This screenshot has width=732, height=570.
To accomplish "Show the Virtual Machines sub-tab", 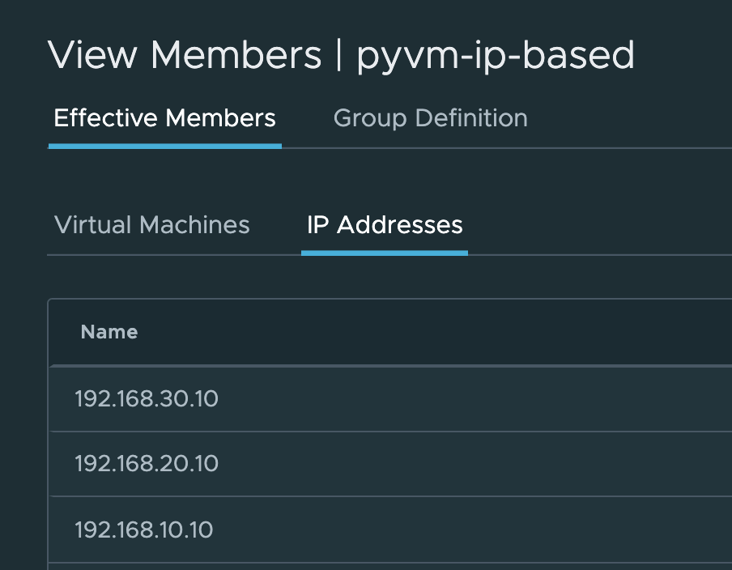I will tap(151, 224).
